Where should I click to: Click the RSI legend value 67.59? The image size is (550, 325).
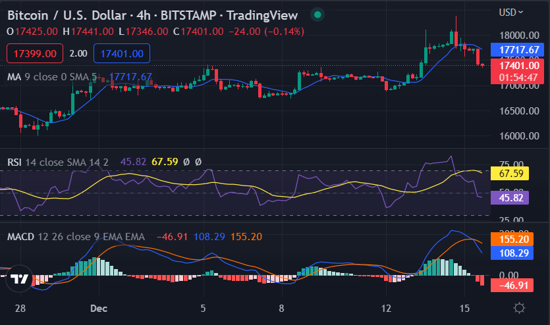(x=165, y=162)
